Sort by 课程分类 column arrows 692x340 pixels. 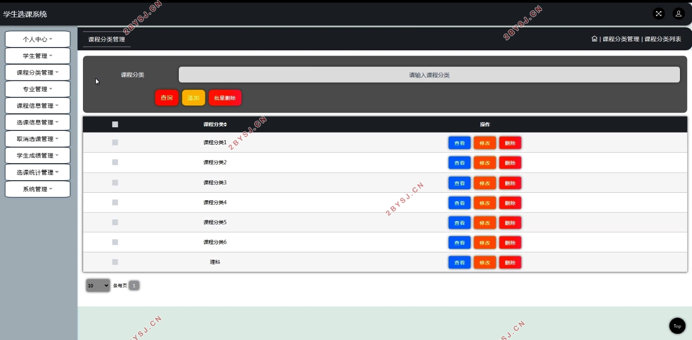[x=226, y=125]
